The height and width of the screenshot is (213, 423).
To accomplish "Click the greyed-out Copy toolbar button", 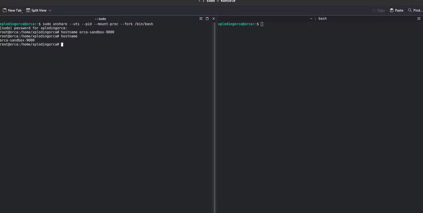I will (x=378, y=10).
